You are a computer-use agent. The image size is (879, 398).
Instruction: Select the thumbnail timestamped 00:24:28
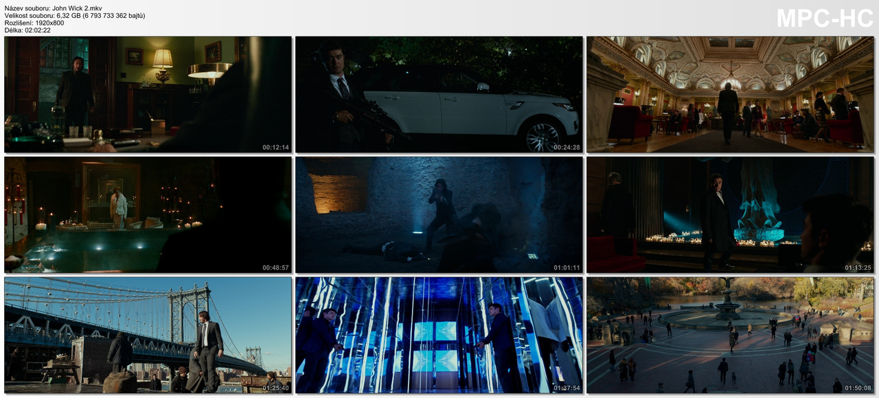pos(439,95)
